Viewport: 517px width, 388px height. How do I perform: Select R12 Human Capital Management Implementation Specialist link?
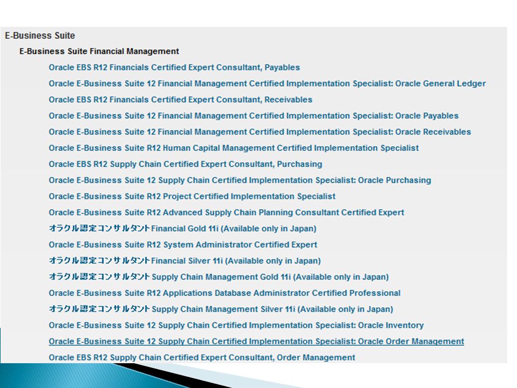coord(234,148)
